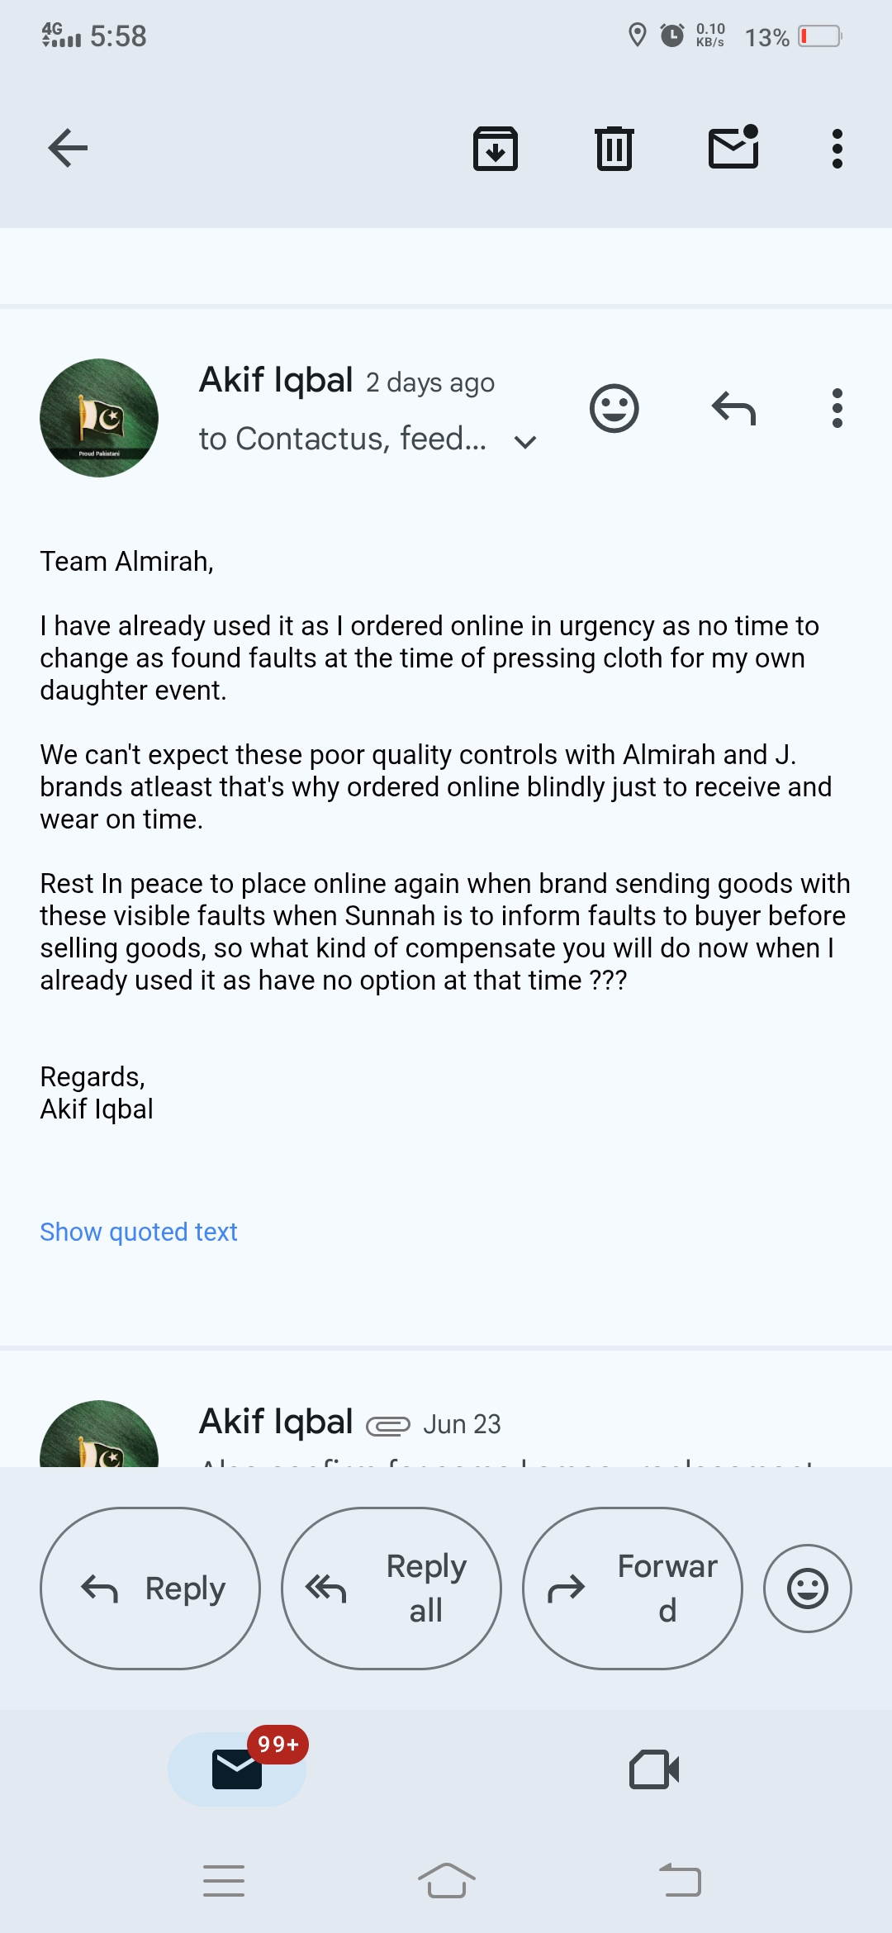Screen dimensions: 892x1933
Task: Mark the email as unread
Action: [x=733, y=147]
